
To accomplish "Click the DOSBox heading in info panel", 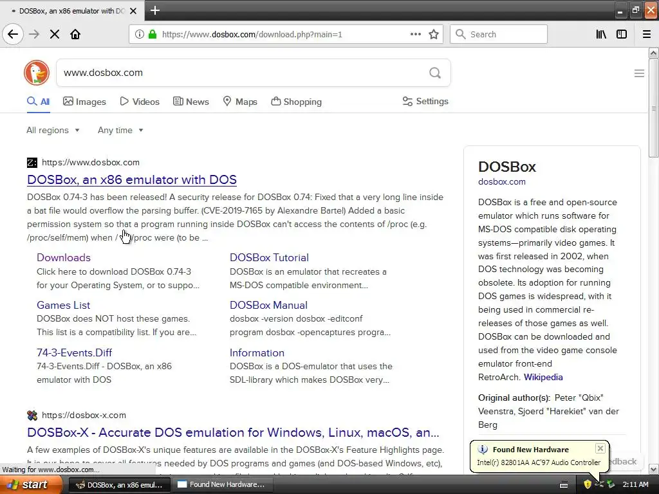I will pyautogui.click(x=507, y=167).
